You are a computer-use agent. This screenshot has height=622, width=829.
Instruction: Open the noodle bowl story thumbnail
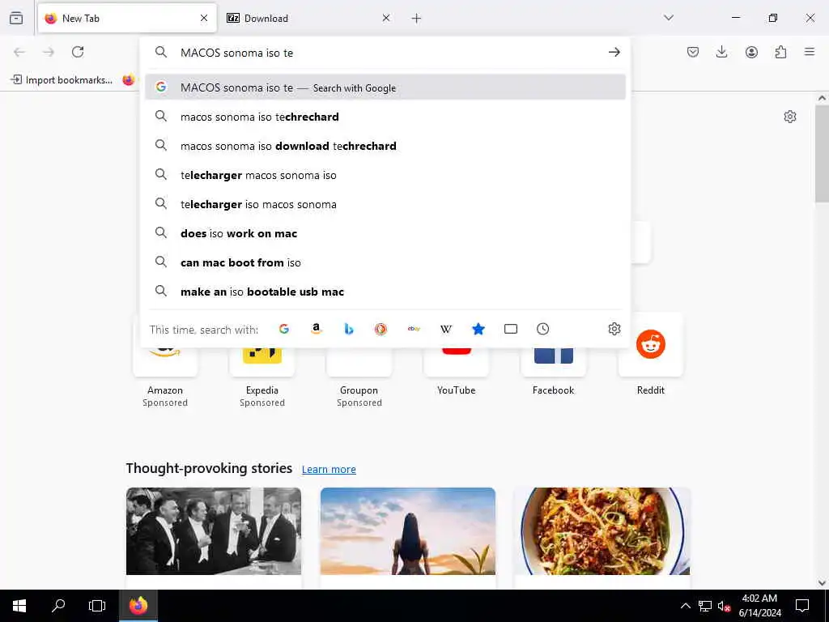coord(602,531)
